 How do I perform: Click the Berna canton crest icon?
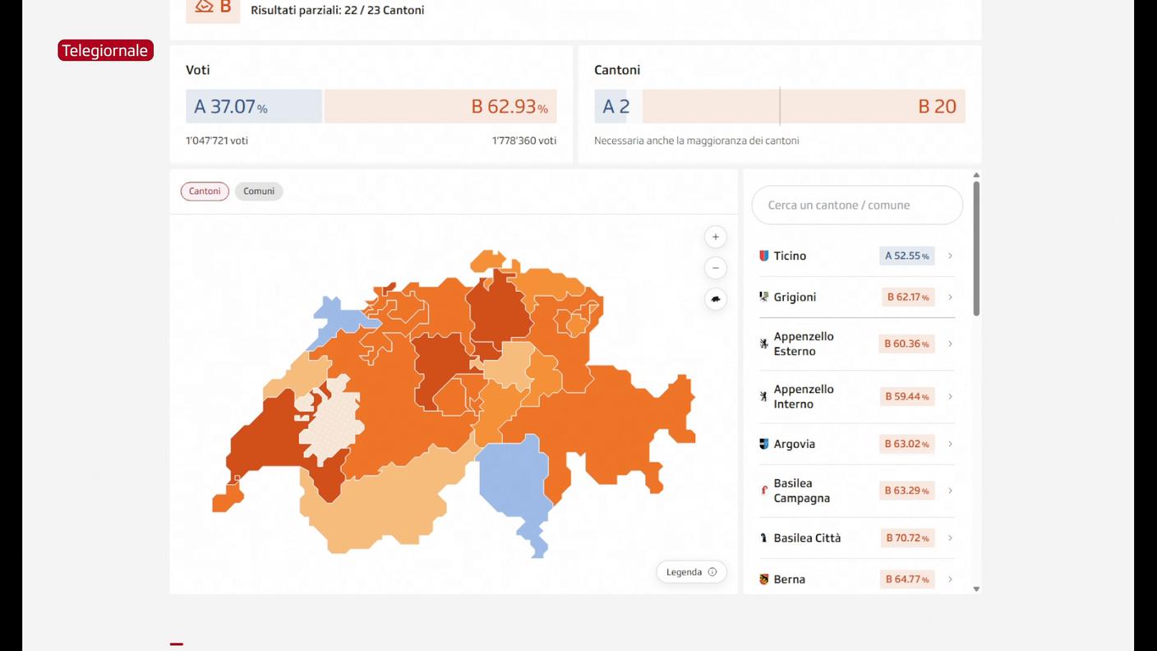coord(763,579)
